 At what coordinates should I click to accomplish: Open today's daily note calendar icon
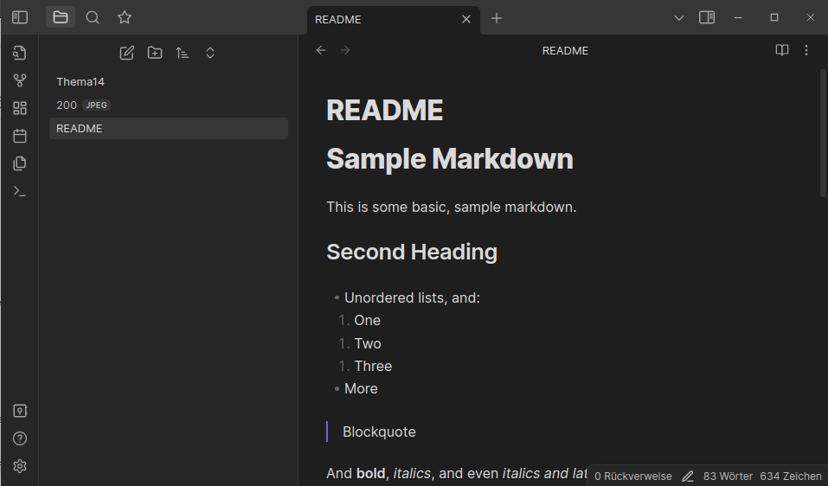coord(19,136)
